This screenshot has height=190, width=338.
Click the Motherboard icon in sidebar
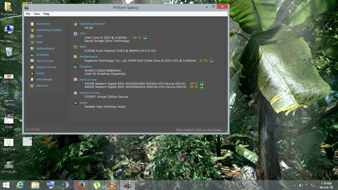[32, 48]
